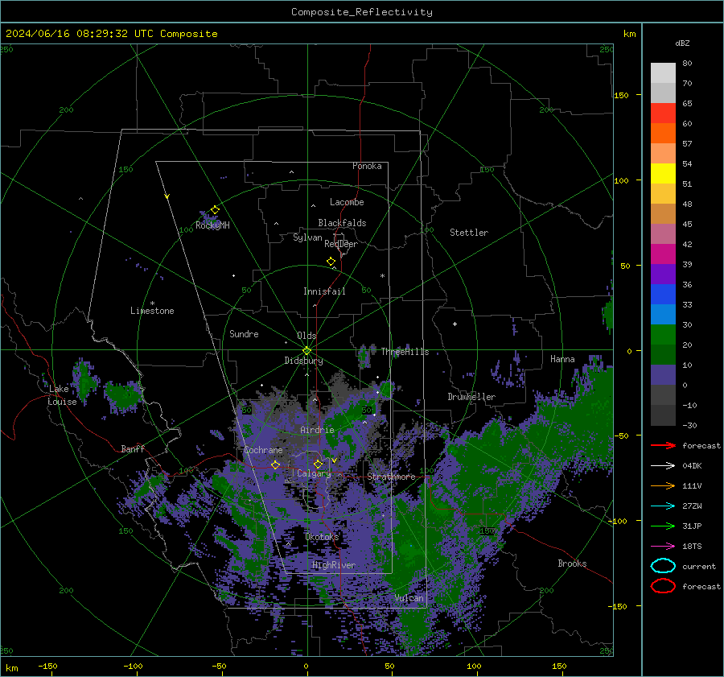Click the red swatch in dBZ scale

point(663,113)
